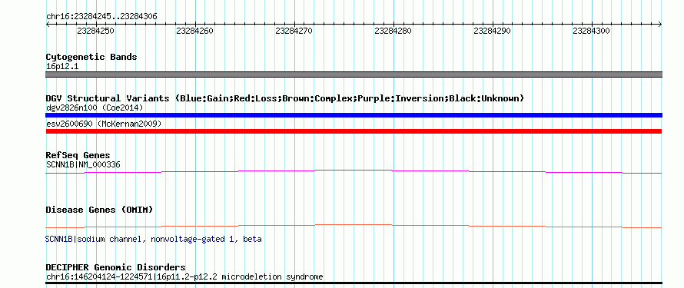Select the Cytogenetic Bands track heading

(x=91, y=57)
